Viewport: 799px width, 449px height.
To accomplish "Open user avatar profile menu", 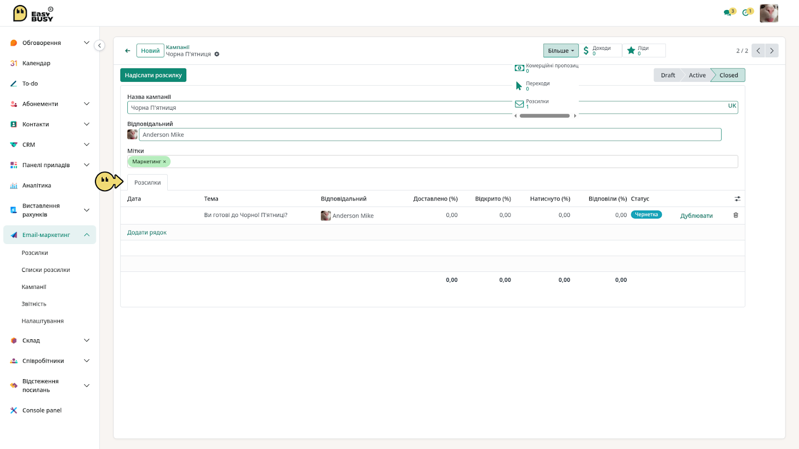I will click(x=769, y=13).
